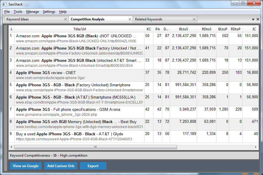263x175 pixels.
Task: Click the amazon.com Factory-Unlocked-Jailbroken URL
Action: tap(79, 53)
